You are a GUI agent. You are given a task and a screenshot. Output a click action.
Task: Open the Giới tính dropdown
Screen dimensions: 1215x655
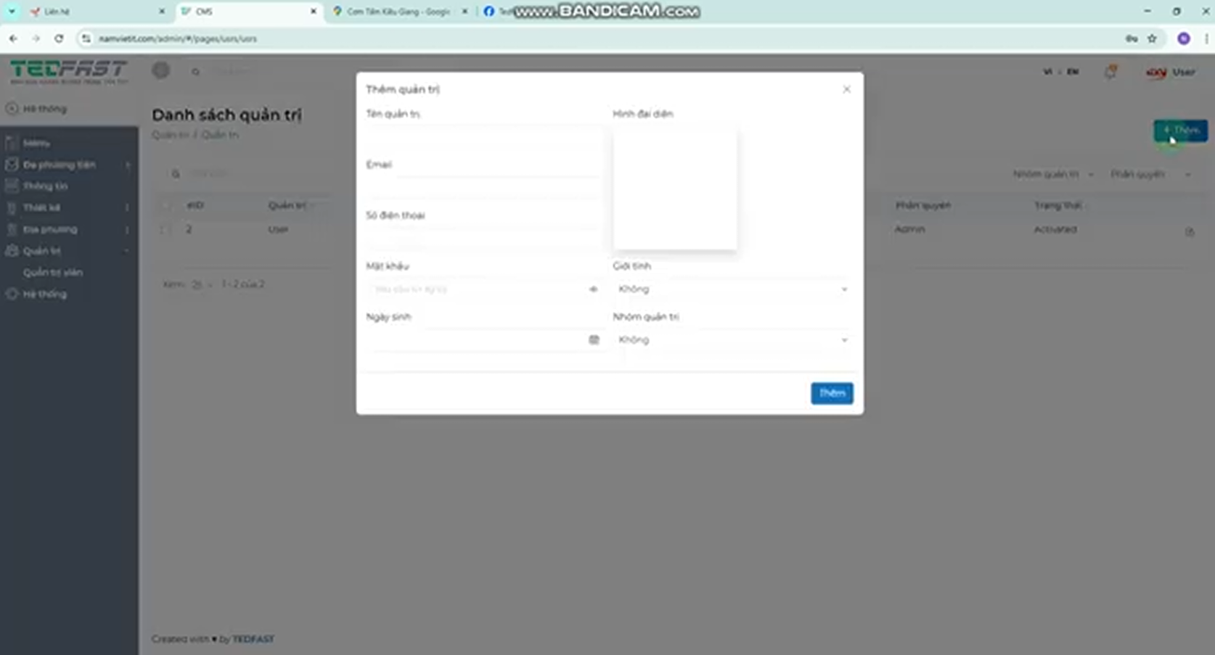coord(732,289)
